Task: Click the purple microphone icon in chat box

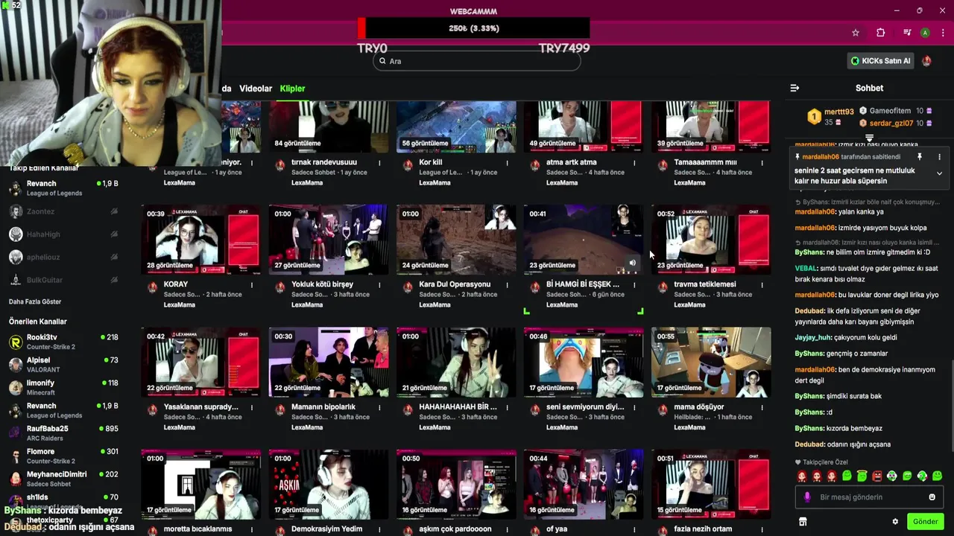Action: 807,497
